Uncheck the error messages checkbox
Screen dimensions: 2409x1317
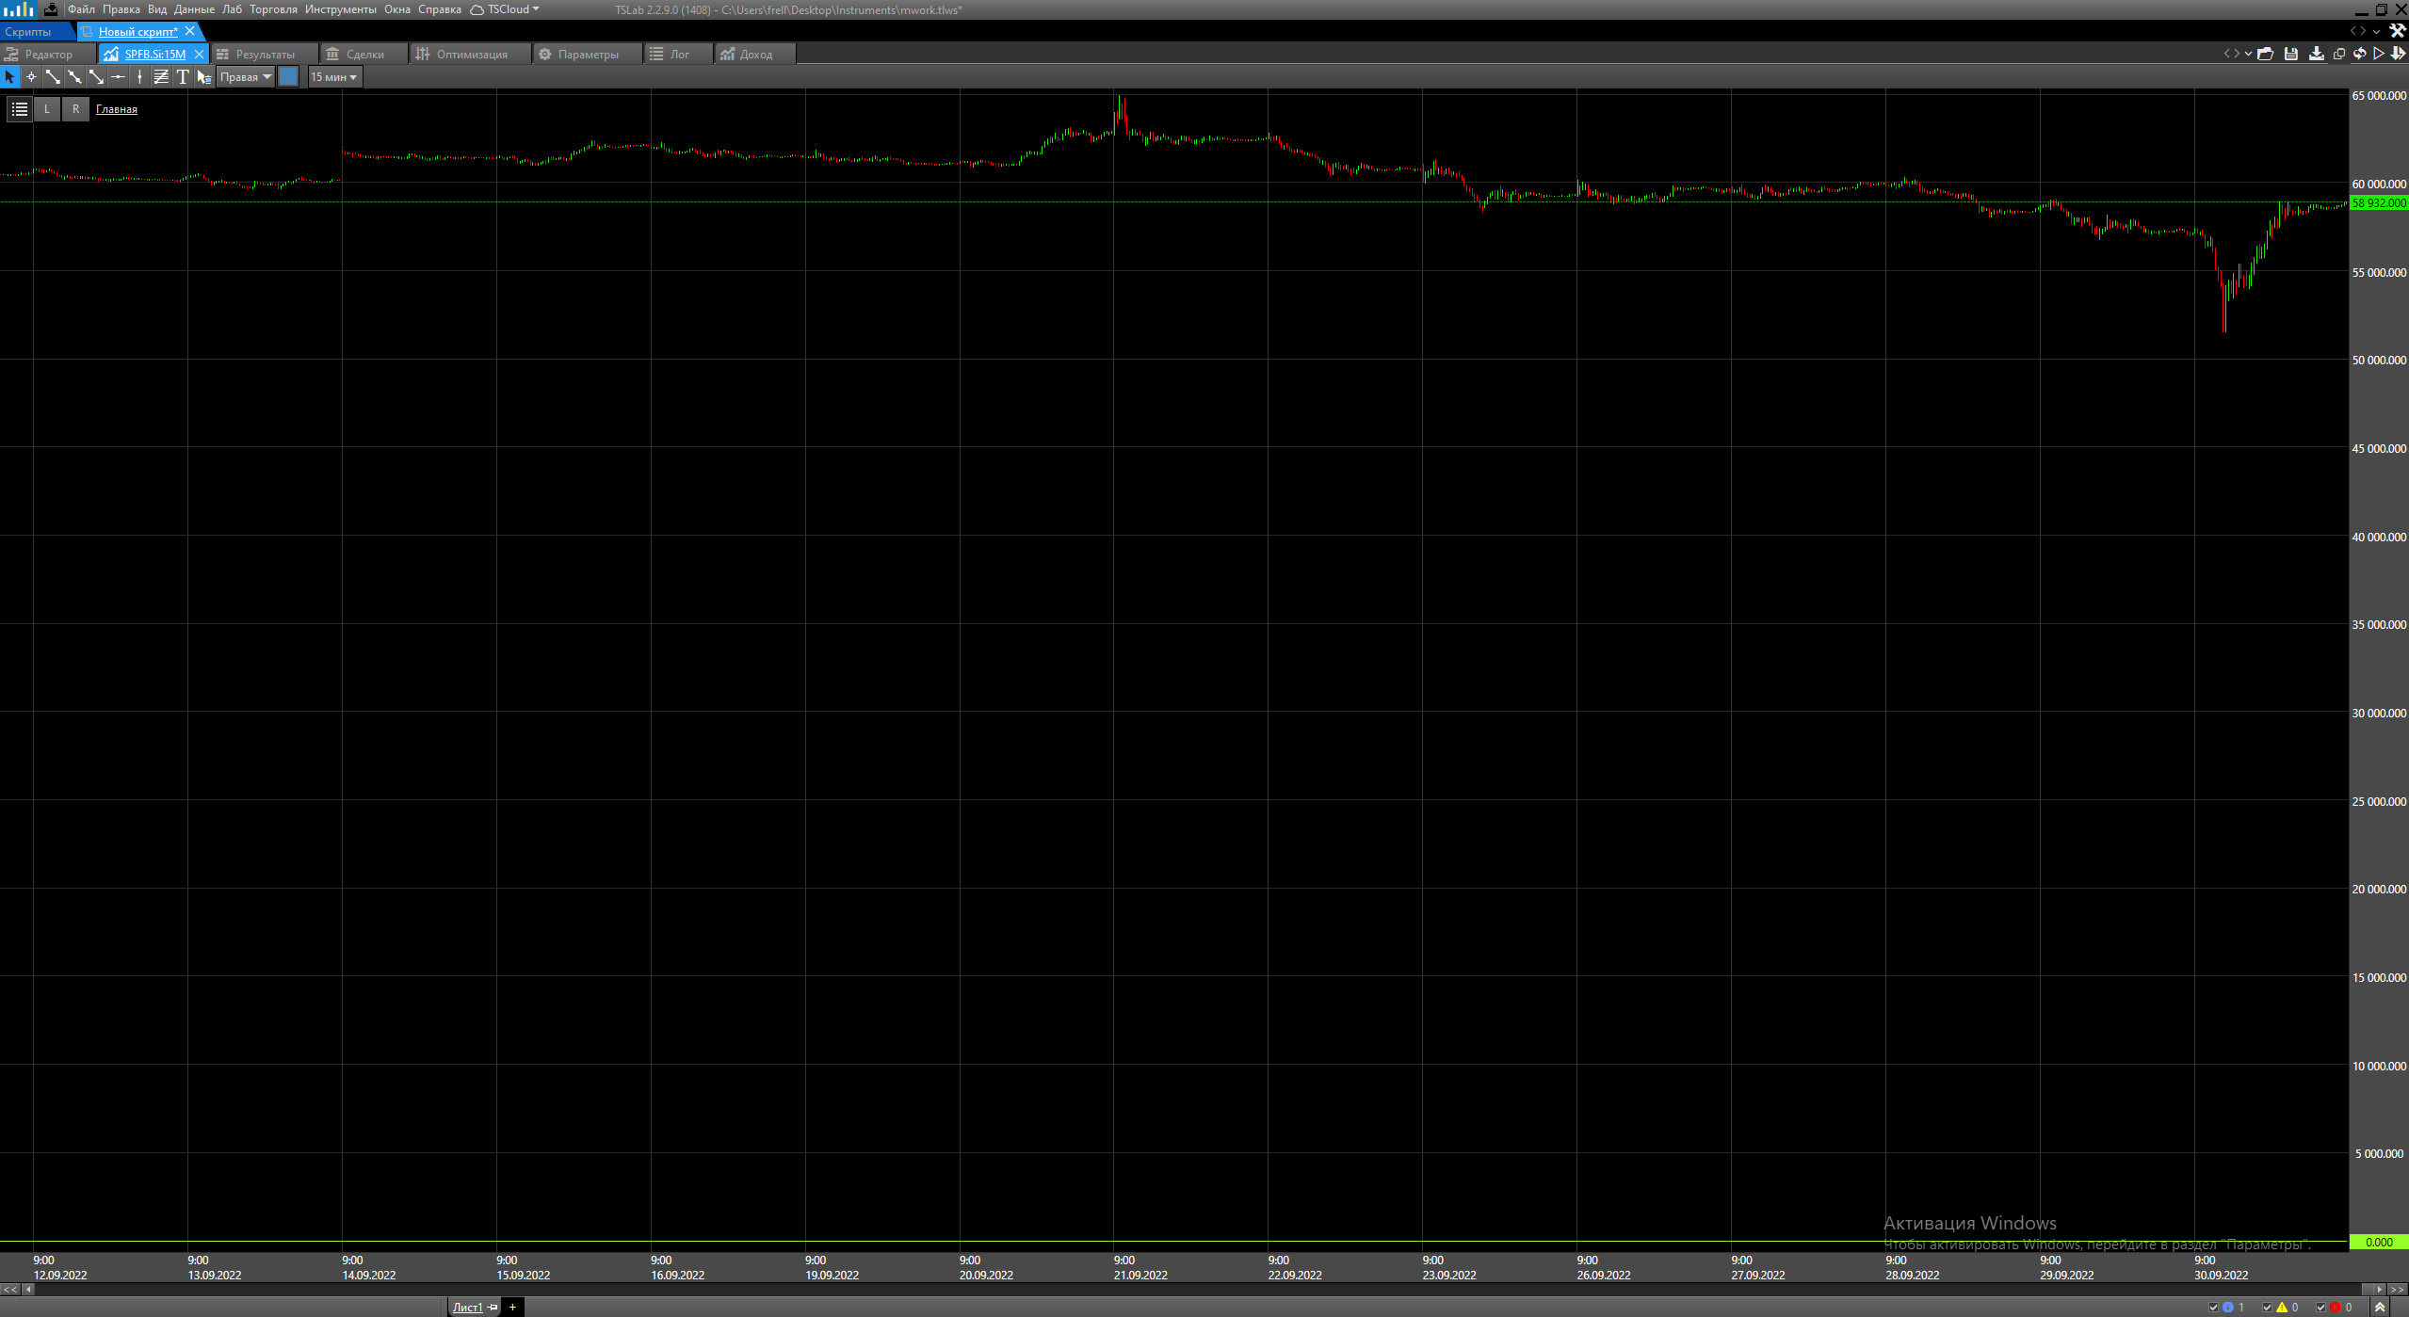point(2320,1307)
